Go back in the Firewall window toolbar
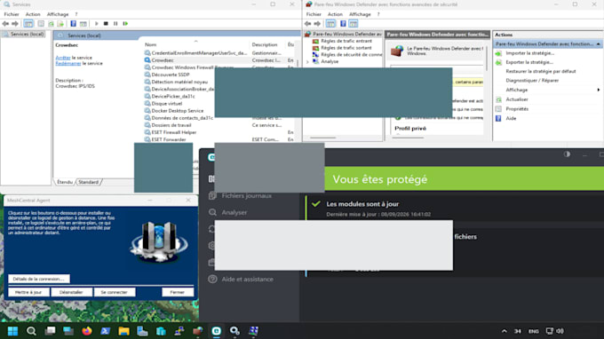This screenshot has width=604, height=339. (x=308, y=23)
